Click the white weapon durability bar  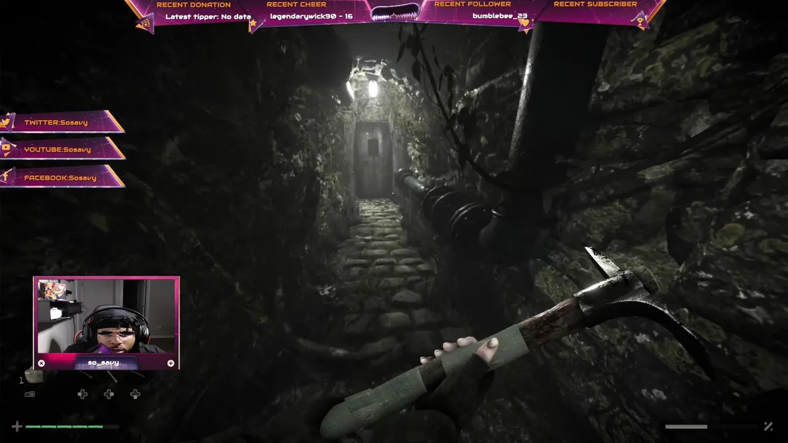click(x=686, y=426)
